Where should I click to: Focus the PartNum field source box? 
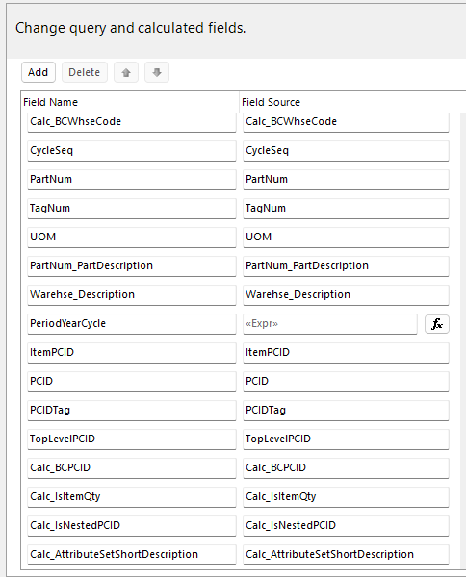tap(346, 180)
